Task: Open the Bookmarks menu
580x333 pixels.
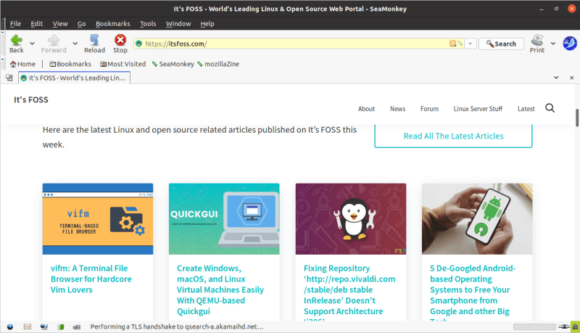Action: pyautogui.click(x=112, y=24)
